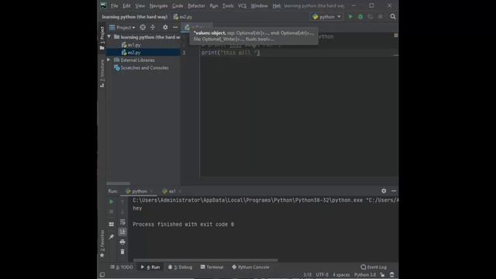
Task: Hide the Run panel with minus icon
Action: (x=394, y=191)
